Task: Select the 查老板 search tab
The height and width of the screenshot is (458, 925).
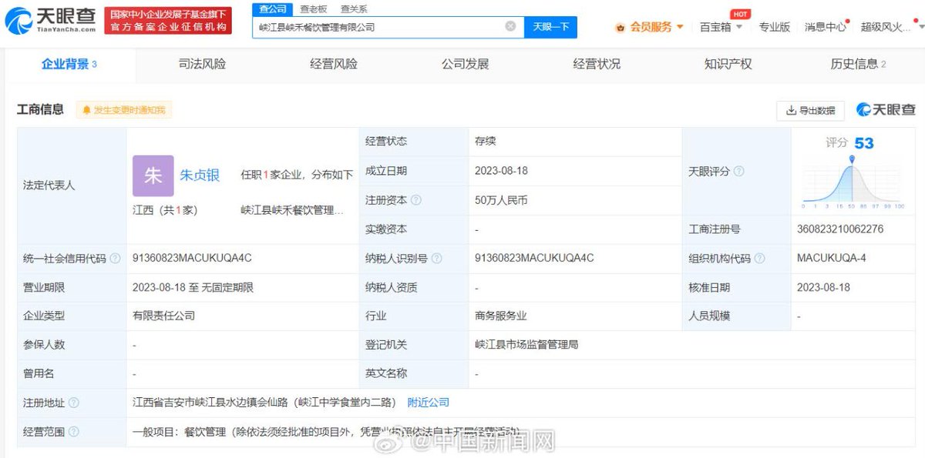Action: click(x=313, y=9)
